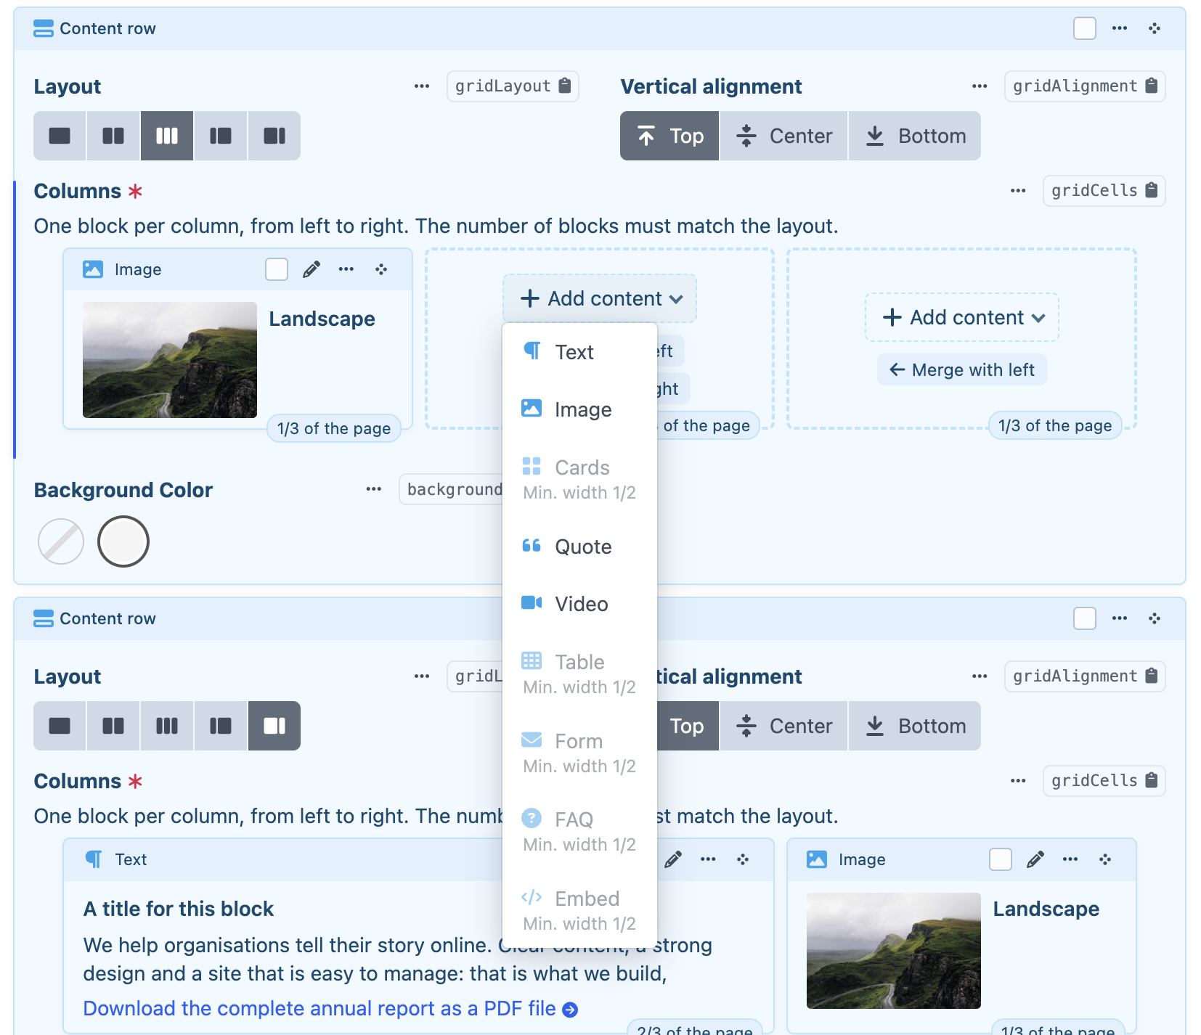Screen dimensions: 1201x1035
Task: Select wide-left narrow-right layout in second content row
Action: [x=274, y=726]
